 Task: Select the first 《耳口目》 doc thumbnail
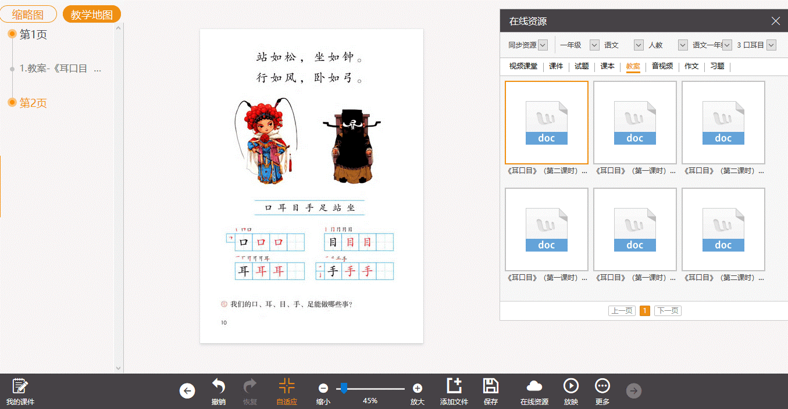tap(546, 123)
